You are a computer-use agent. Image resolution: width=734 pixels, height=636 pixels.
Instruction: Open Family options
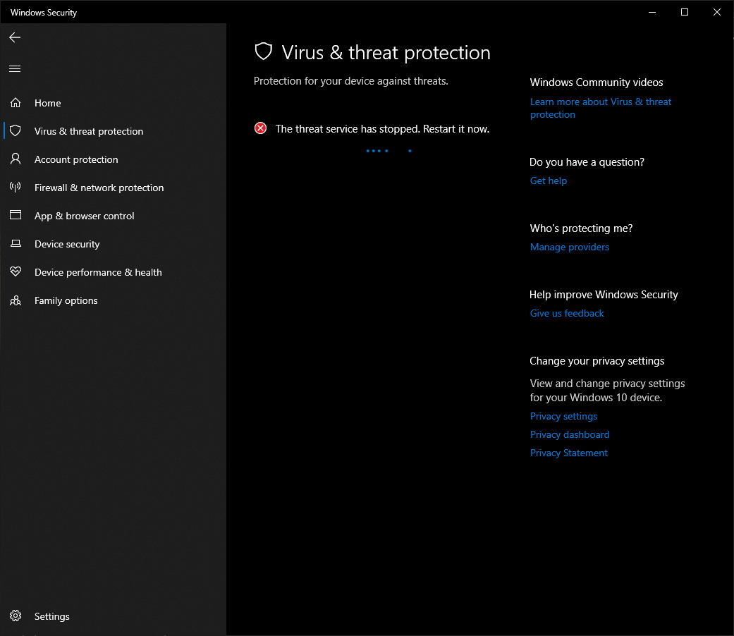(x=114, y=300)
